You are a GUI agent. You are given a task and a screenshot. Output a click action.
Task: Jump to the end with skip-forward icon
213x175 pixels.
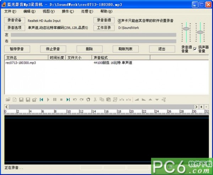click(x=68, y=100)
